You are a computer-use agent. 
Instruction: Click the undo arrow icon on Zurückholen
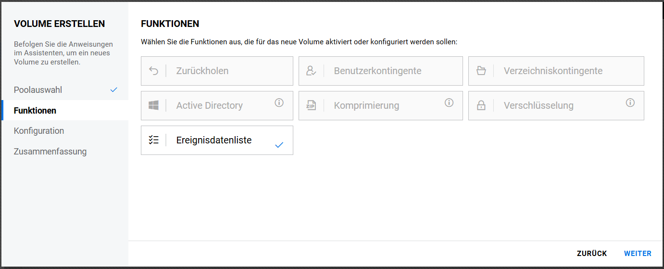pyautogui.click(x=153, y=71)
